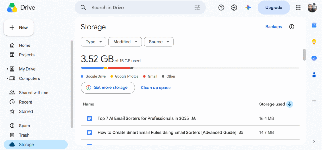This screenshot has height=150, width=322.
Task: Open Google Calendar side panel icon
Action: point(314,25)
